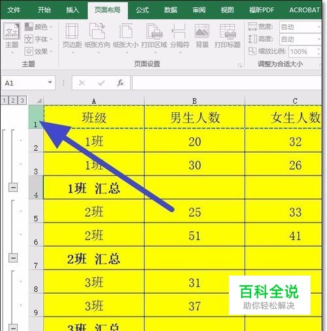Switch to the 审阅 tab

[199, 10]
